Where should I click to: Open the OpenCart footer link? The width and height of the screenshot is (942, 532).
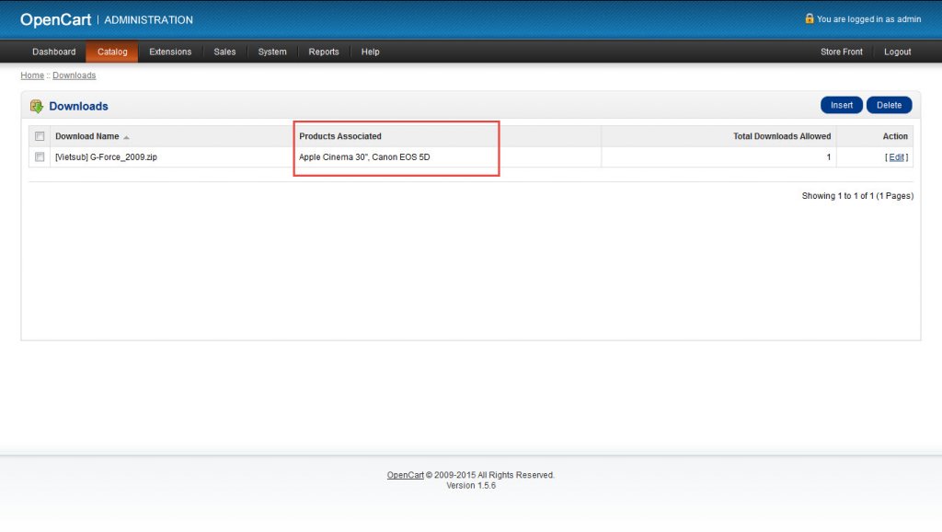tap(406, 475)
